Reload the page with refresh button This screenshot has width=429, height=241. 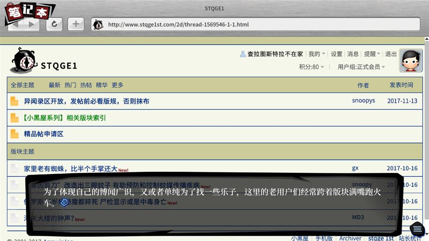[54, 24]
